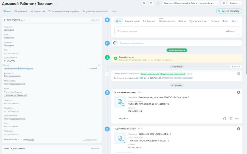Select the Дело action tab
The image size is (247, 154).
pos(119,21)
